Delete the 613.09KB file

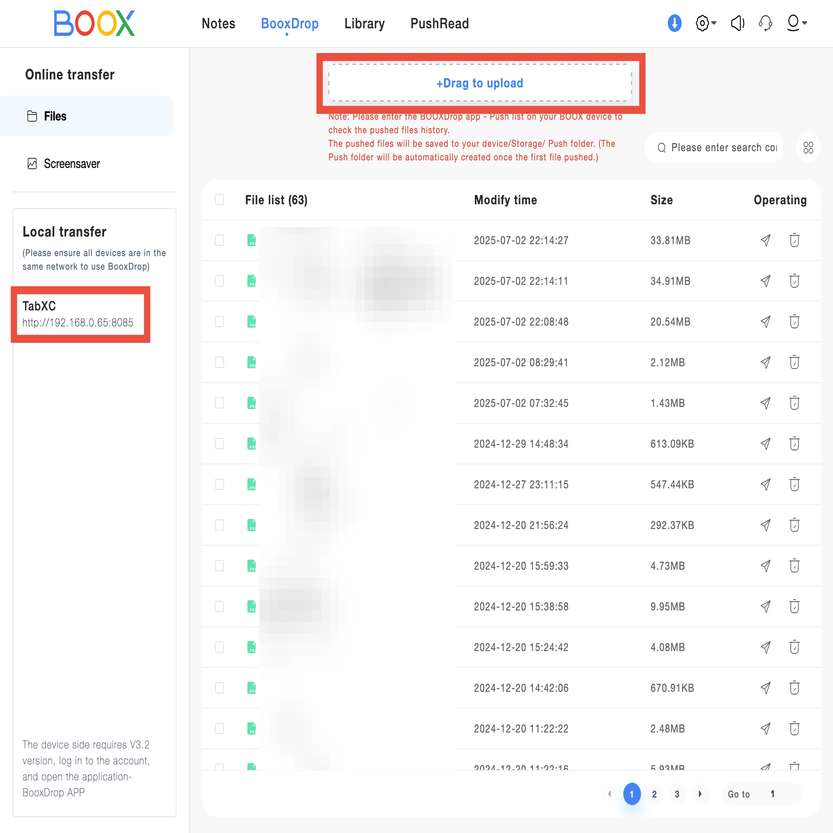point(794,444)
